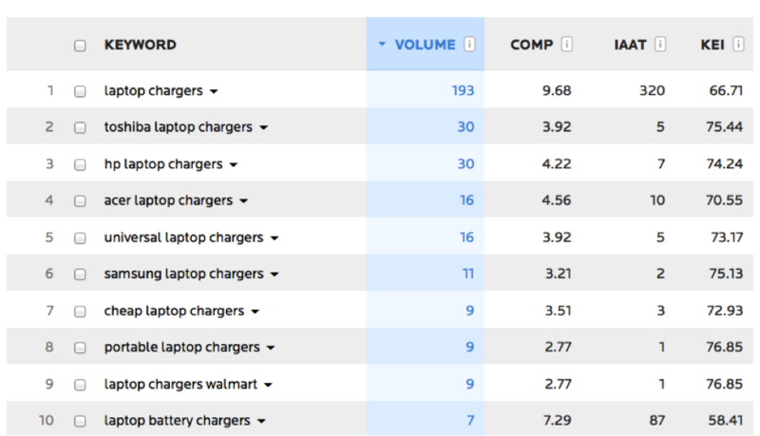
Task: Open dropdown arrow next to acer laptop chargers
Action: [x=244, y=201]
